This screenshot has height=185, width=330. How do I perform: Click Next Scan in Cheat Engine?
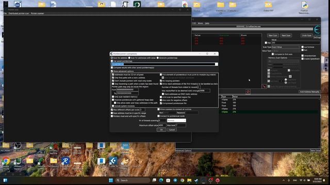point(286,35)
